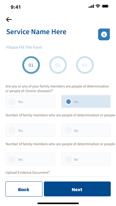Tap the cellular signal icon

[x=91, y=6]
